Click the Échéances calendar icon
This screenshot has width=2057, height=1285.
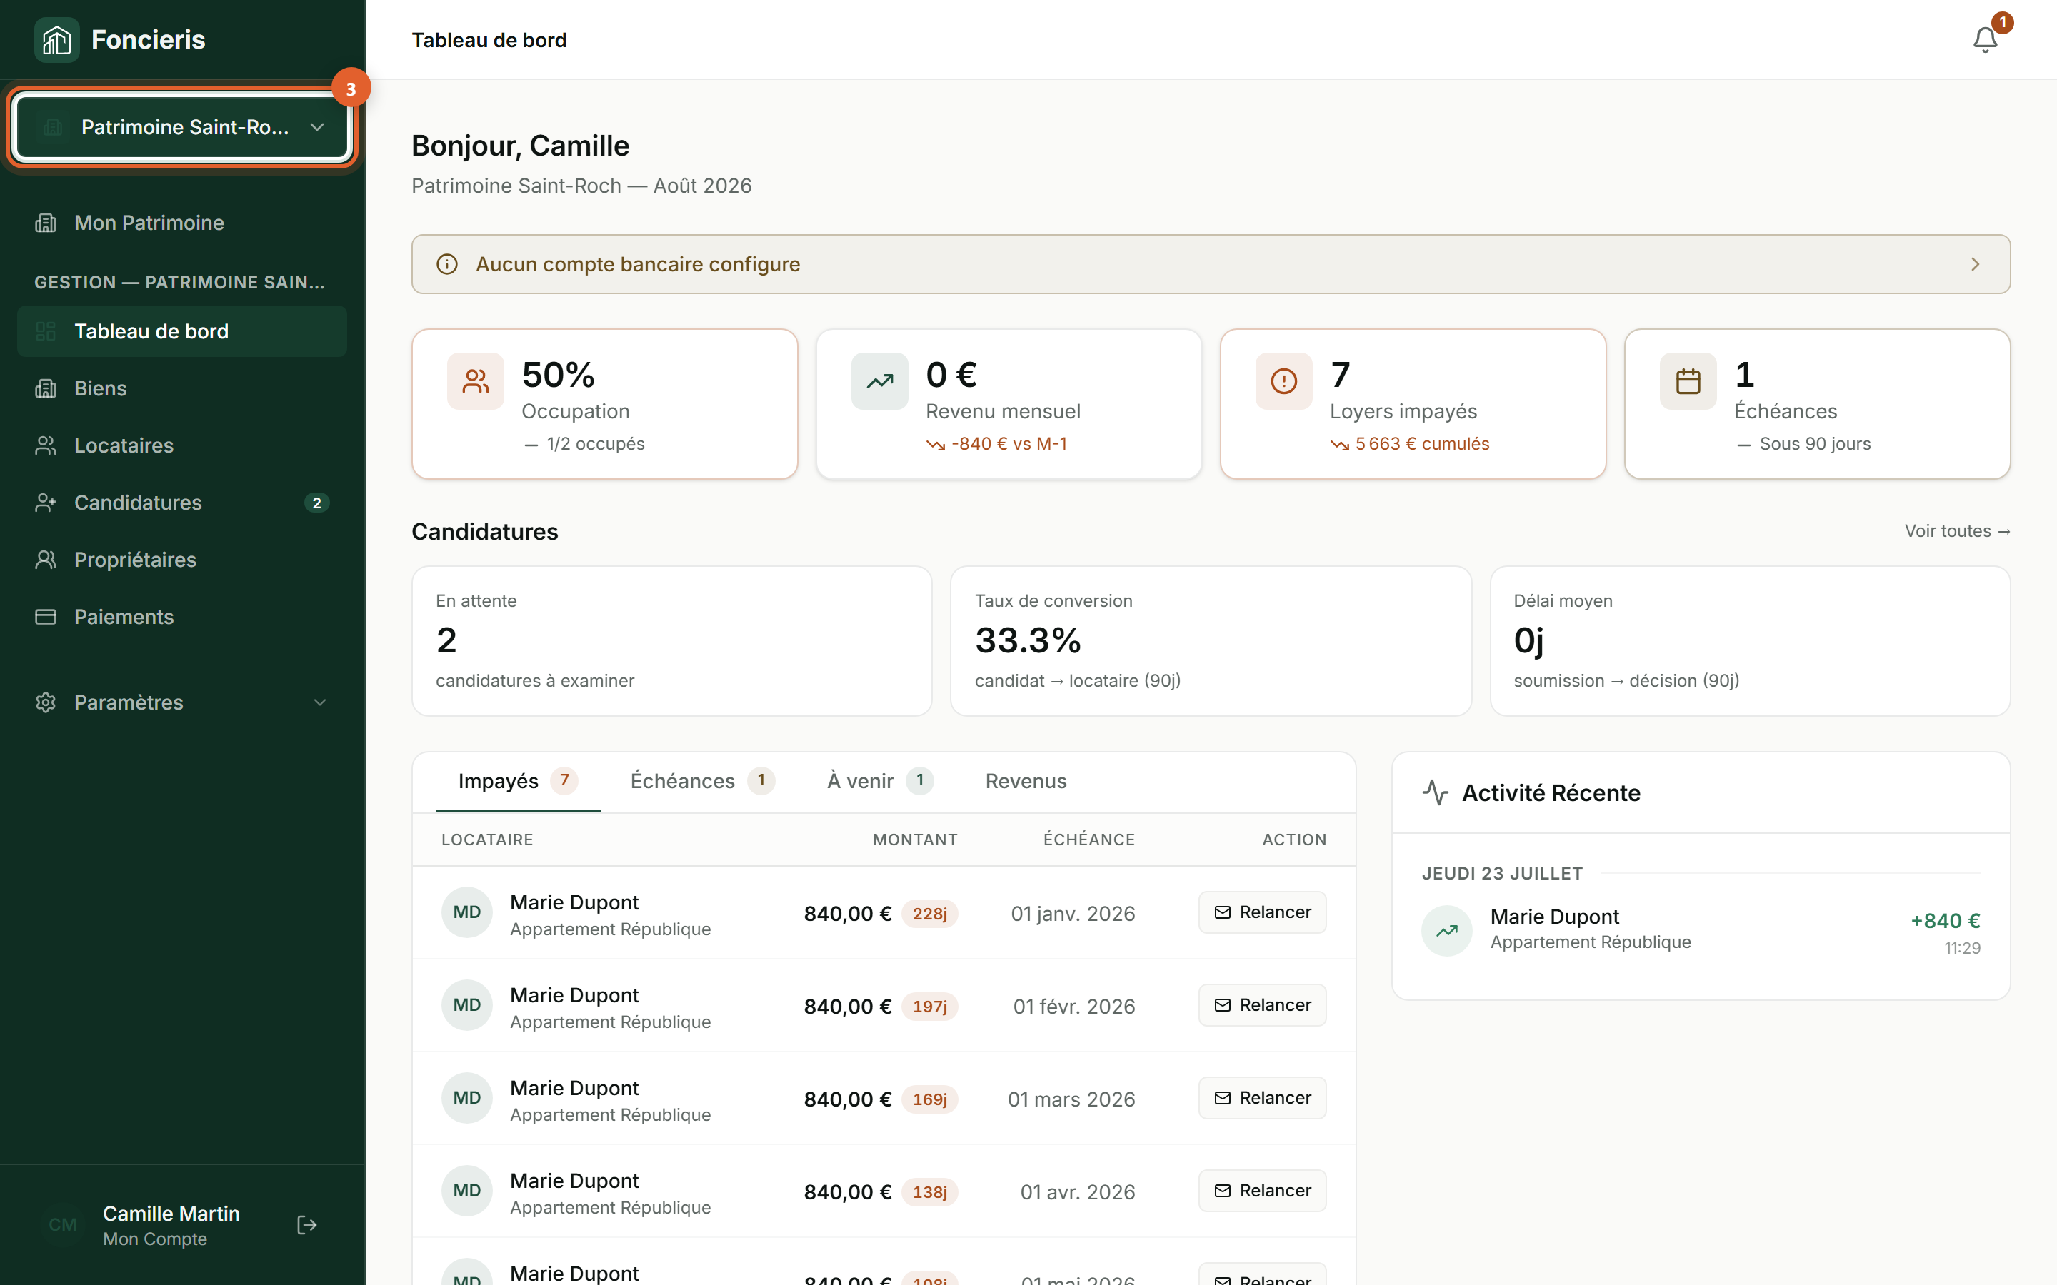[x=1688, y=382]
